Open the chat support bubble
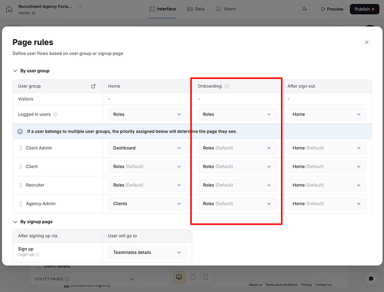Viewport: 384px width, 292px height. tap(369, 279)
